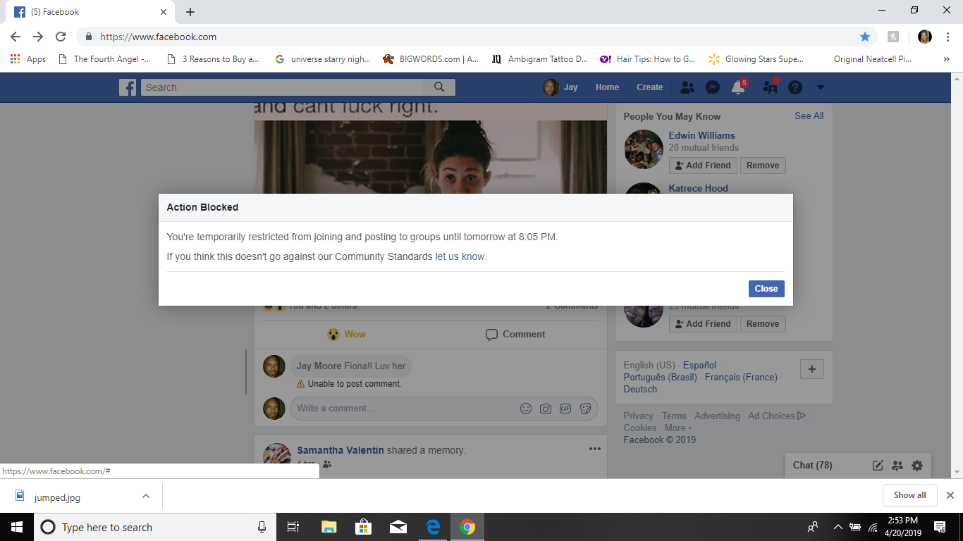The image size is (963, 541).
Task: Open the Chat (78) bar
Action: click(812, 465)
